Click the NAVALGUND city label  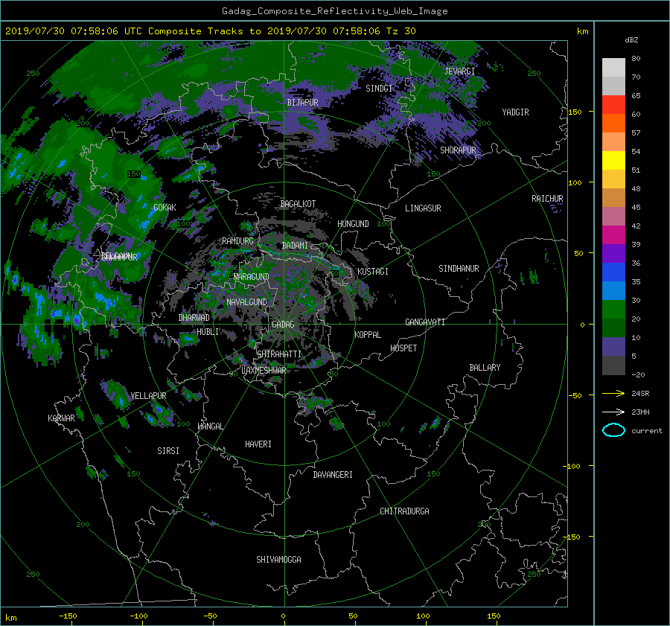[246, 302]
